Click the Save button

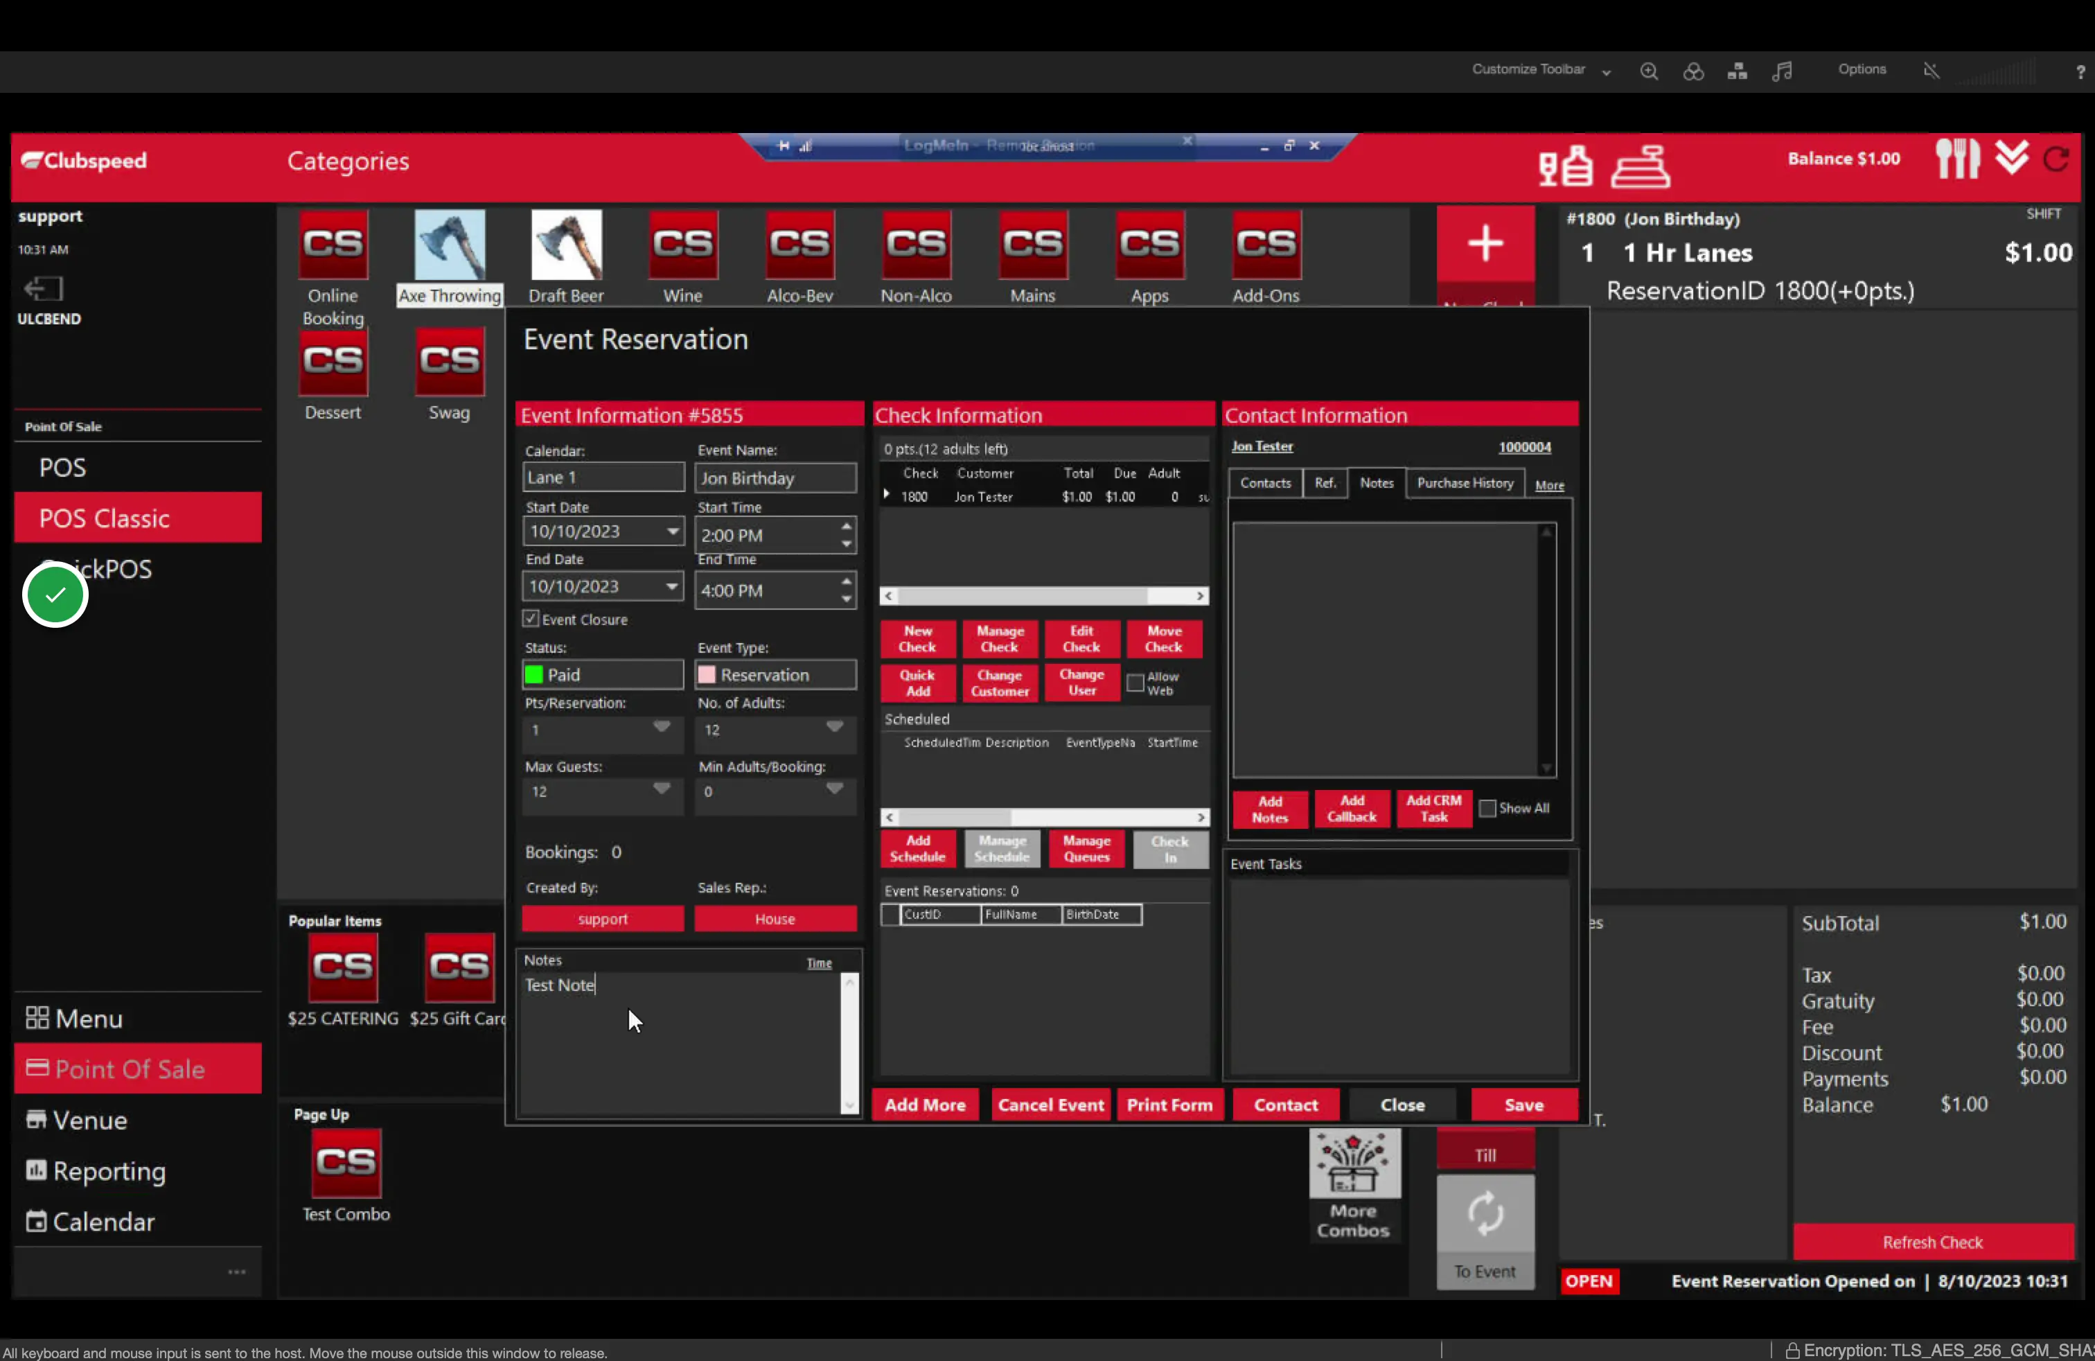1523,1105
